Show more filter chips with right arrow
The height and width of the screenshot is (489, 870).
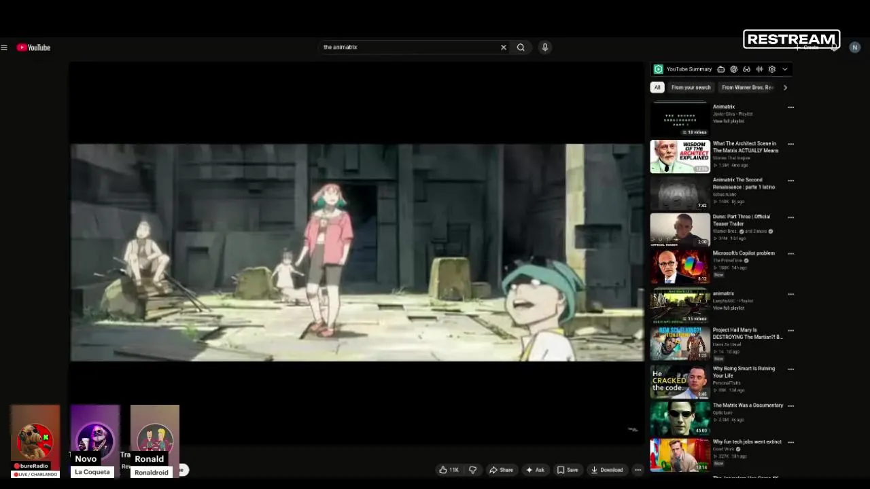click(785, 88)
